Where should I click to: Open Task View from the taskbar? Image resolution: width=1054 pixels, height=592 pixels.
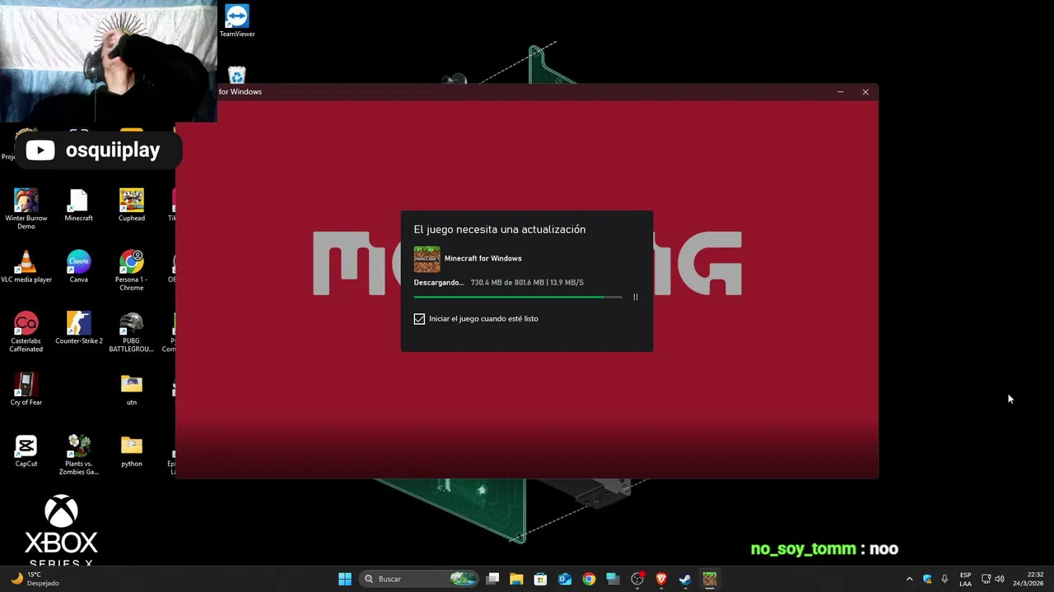tap(492, 579)
